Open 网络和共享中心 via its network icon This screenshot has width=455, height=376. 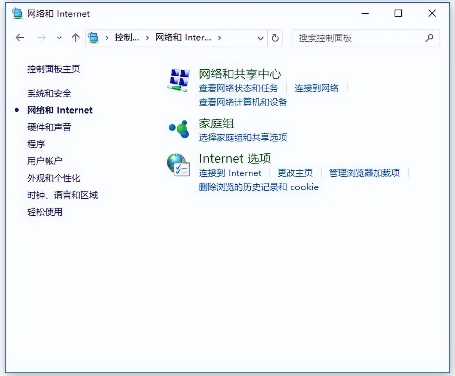[x=178, y=79]
